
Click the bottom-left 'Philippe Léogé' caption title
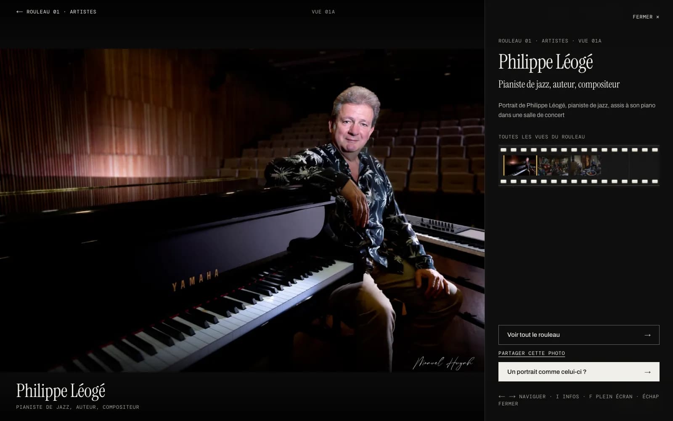tap(61, 392)
